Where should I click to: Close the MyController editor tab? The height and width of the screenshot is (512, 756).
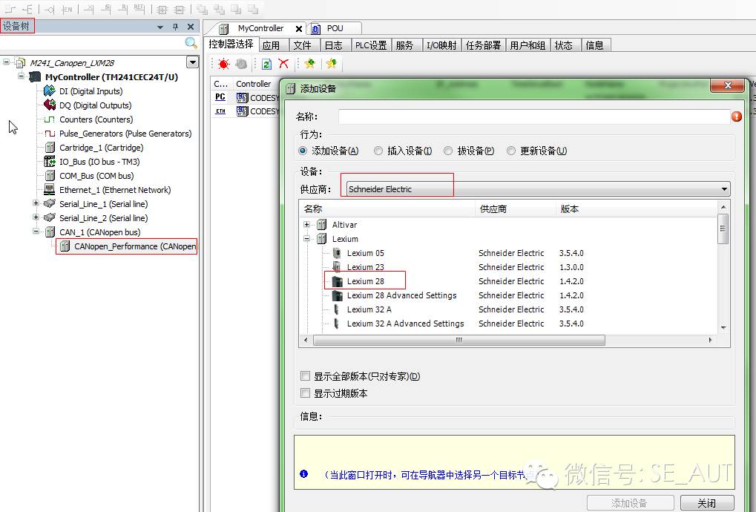299,29
